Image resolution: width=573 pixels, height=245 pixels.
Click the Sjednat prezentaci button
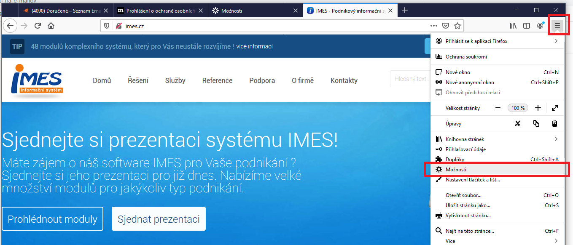(x=159, y=219)
